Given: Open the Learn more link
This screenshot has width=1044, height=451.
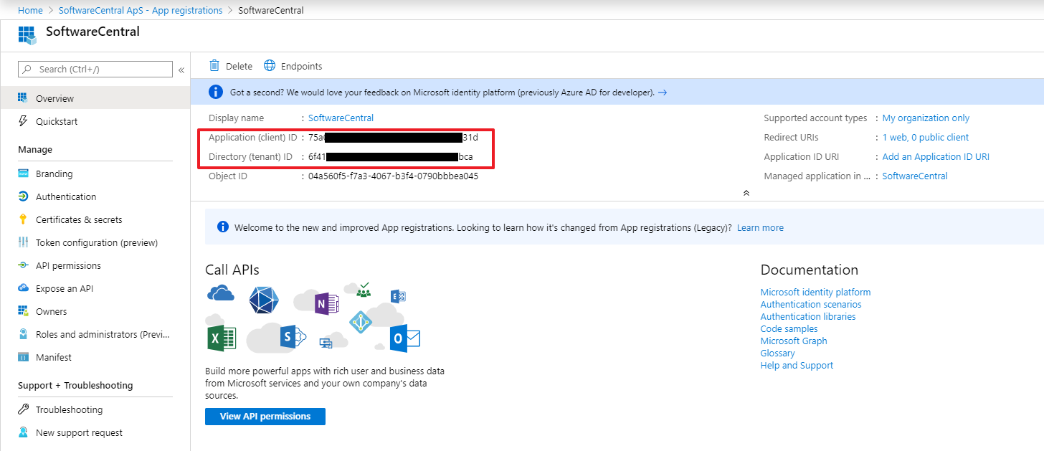Looking at the screenshot, I should 760,227.
